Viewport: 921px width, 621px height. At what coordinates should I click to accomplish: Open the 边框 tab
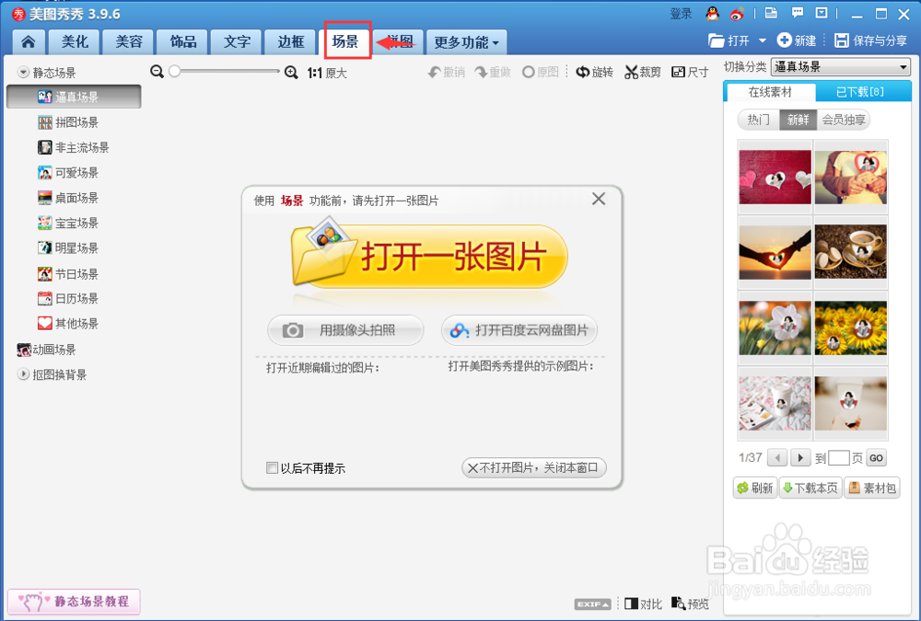(291, 41)
